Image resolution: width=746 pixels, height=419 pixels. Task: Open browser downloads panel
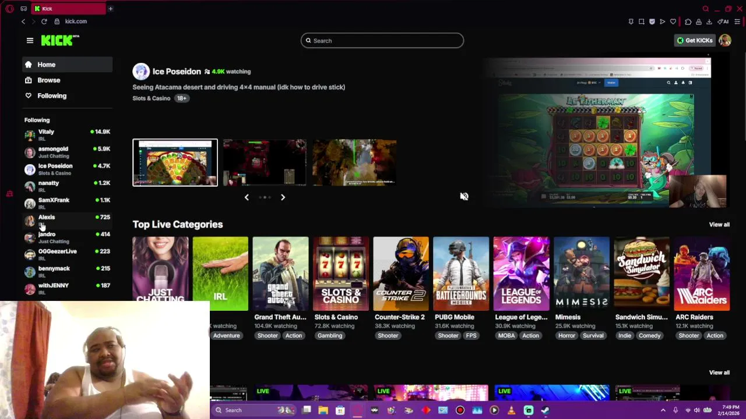tap(709, 22)
